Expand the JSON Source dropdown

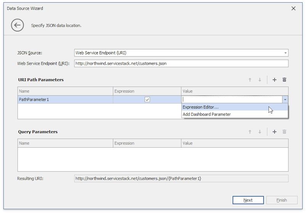click(x=285, y=53)
